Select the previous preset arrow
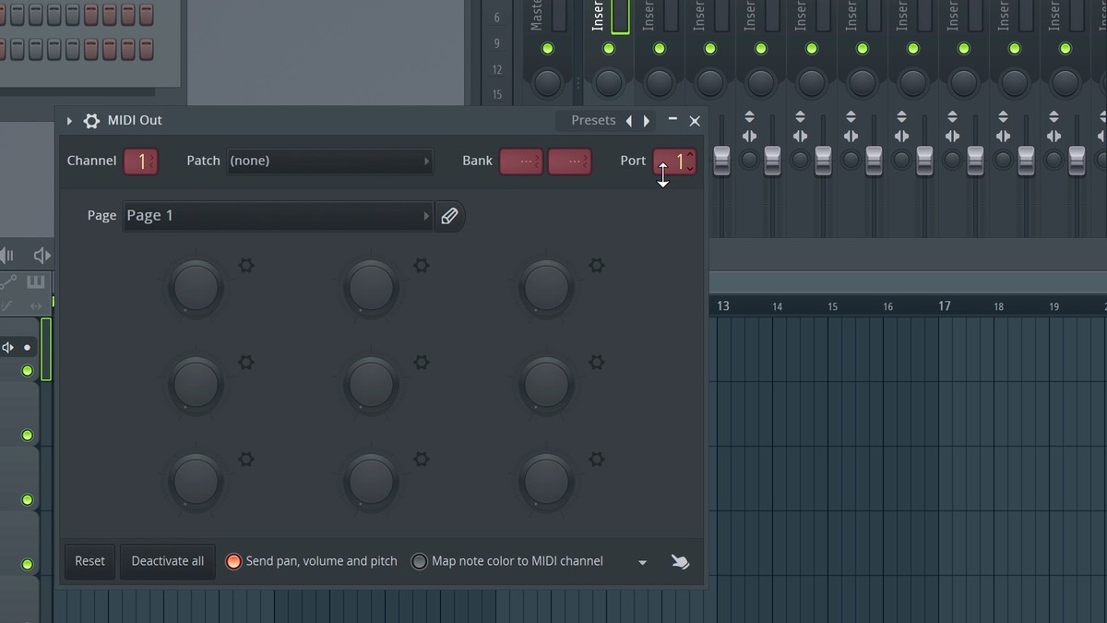This screenshot has width=1107, height=623. click(x=629, y=121)
